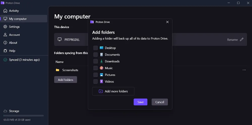252x125 pixels.
Task: Go to the Settings menu item
Action: point(14,27)
